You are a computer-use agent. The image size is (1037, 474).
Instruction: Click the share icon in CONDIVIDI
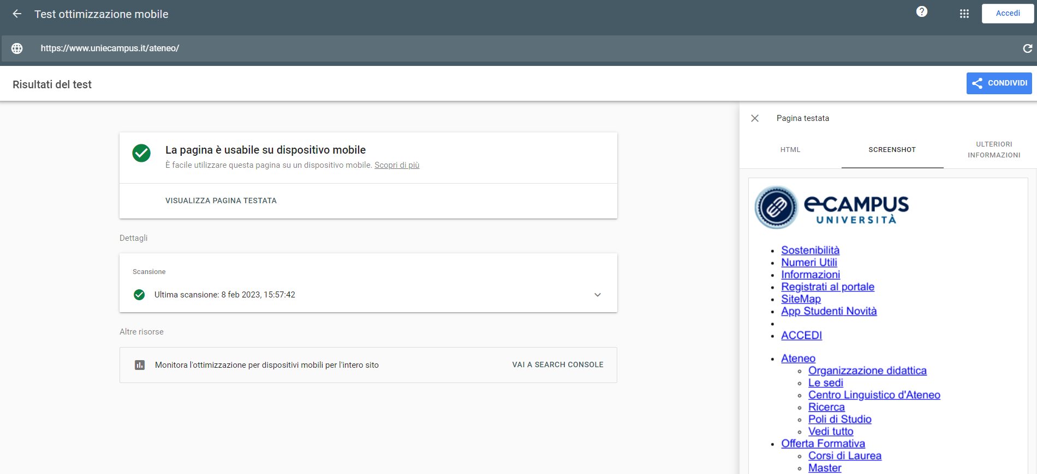tap(978, 83)
